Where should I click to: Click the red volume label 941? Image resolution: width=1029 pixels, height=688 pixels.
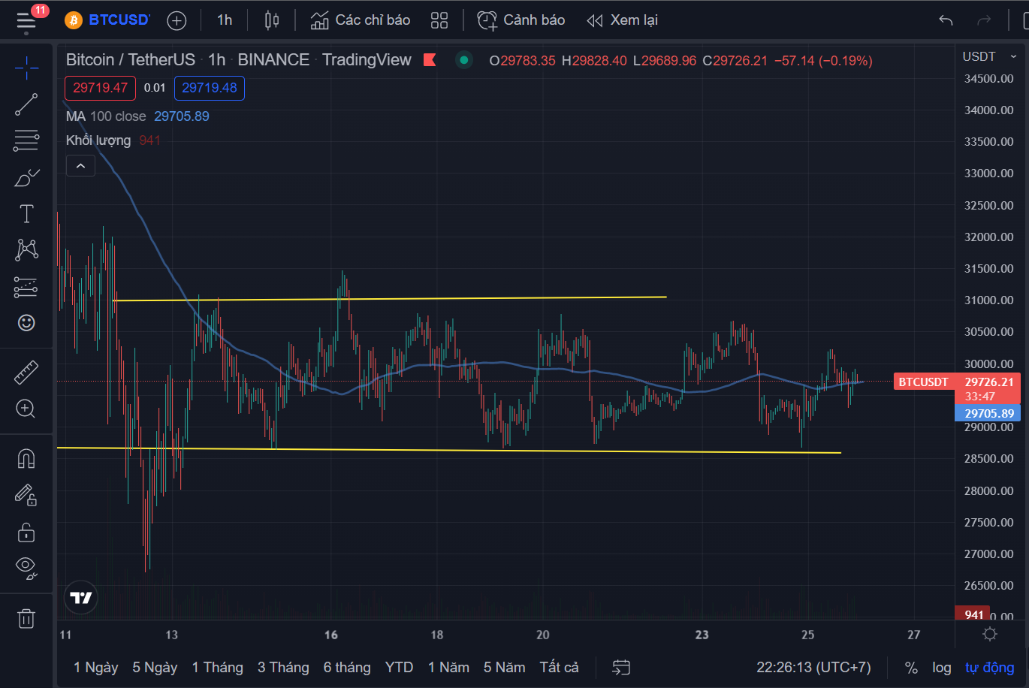tap(973, 614)
